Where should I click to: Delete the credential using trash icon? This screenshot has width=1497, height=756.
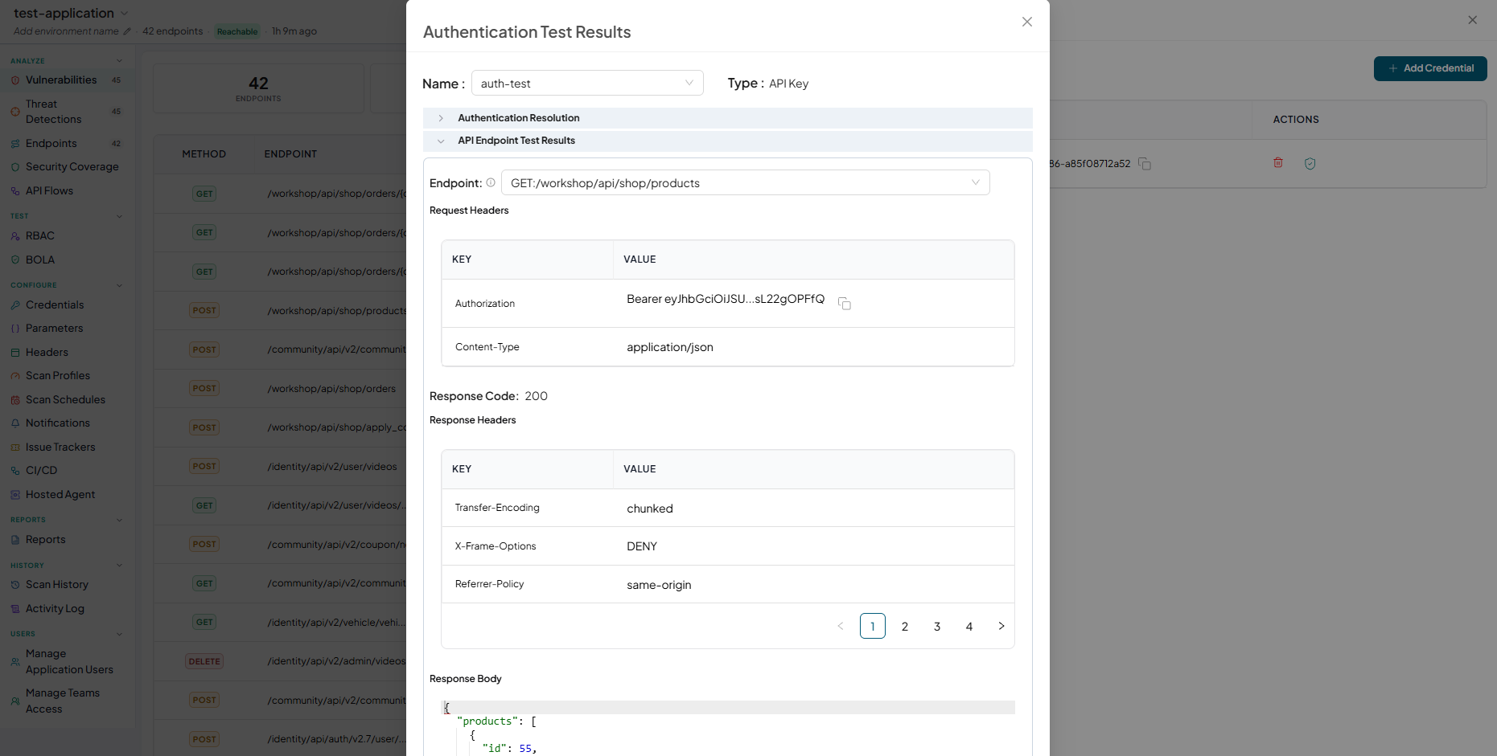[1278, 163]
